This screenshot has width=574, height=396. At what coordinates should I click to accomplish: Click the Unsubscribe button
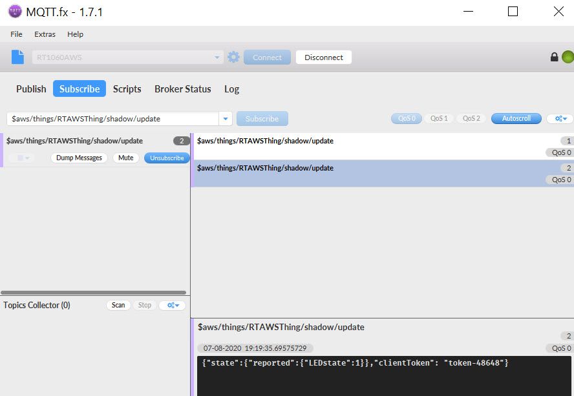pyautogui.click(x=167, y=158)
